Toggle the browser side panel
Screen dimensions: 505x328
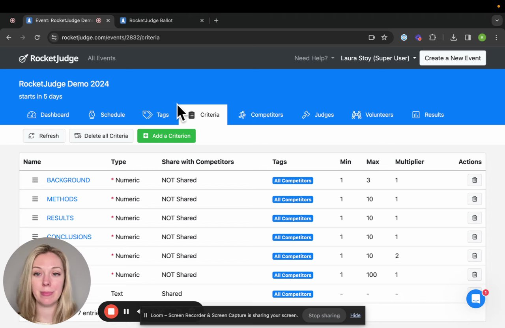tap(468, 37)
